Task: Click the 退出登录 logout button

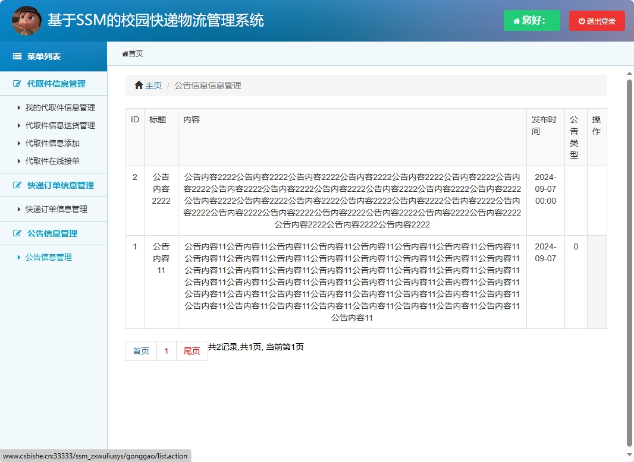Action: coord(597,20)
